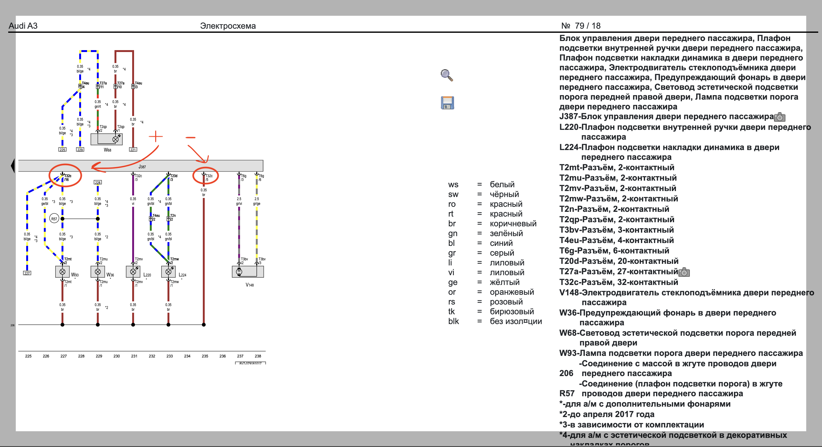Click legend entry 'L224-Плафон подсветки накладки динамика'
This screenshot has height=447, width=822.
pos(669,152)
